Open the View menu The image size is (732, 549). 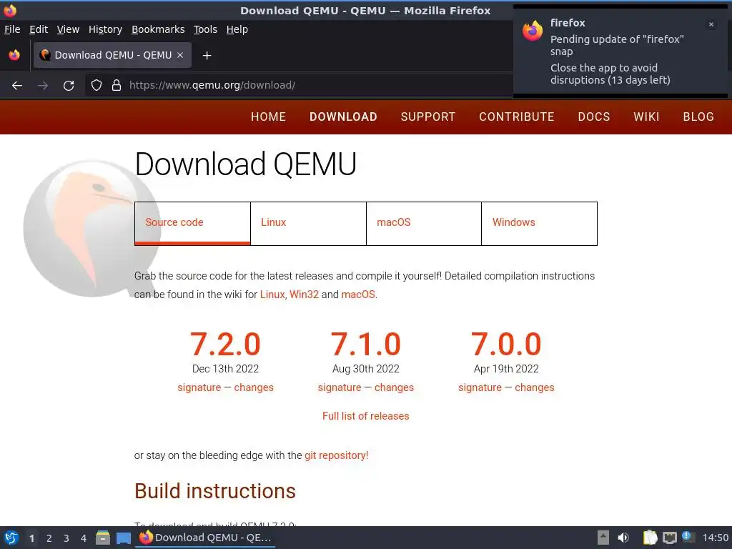coord(68,29)
